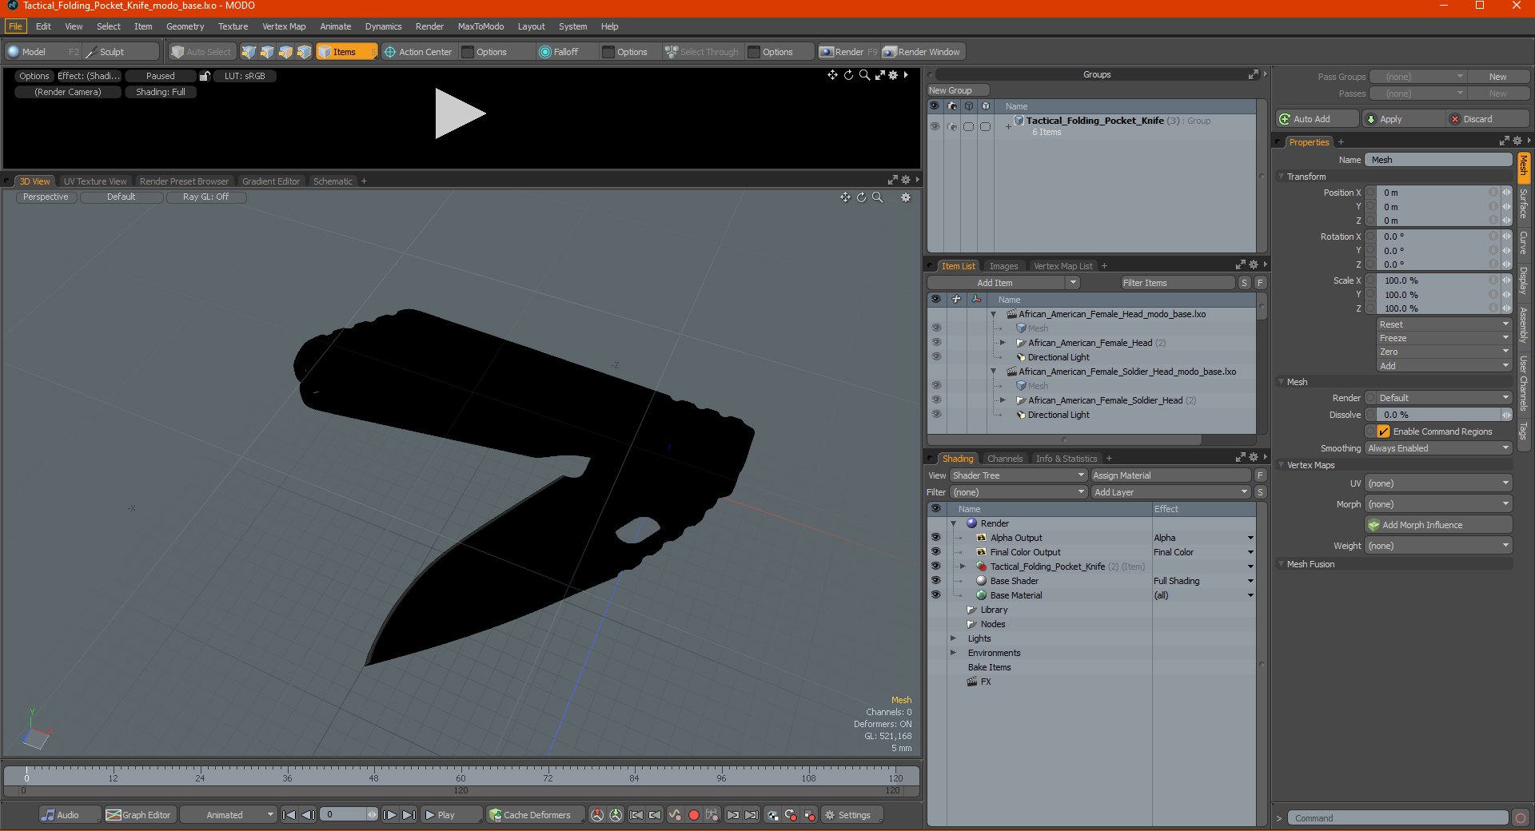The height and width of the screenshot is (831, 1535).
Task: Activate Items selection mode
Action: [346, 52]
